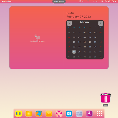Expand the system menu arrow beside power
118x118 pixels.
[x=116, y=1]
